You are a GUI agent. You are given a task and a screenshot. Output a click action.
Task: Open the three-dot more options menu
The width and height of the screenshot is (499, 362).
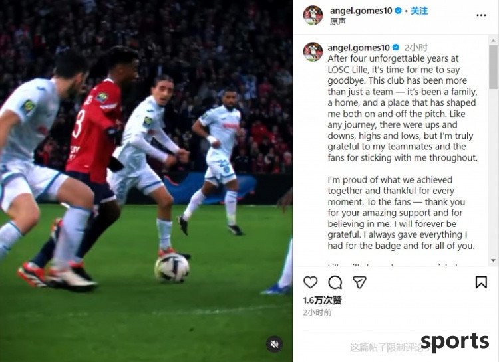(481, 15)
